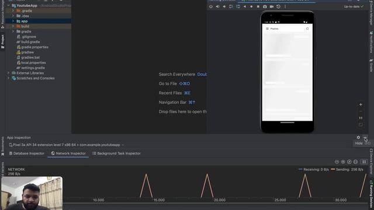Open hamburger menu in emulator app
This screenshot has height=210, width=374.
(x=268, y=29)
